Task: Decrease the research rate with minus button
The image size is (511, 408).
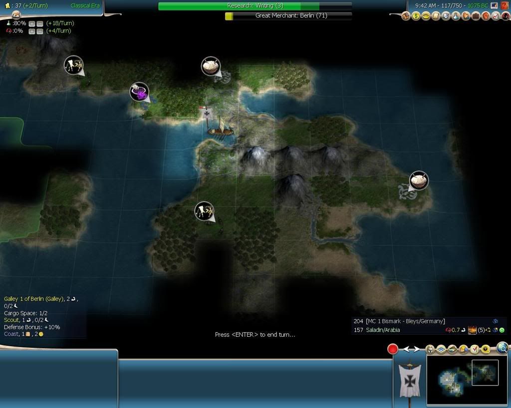Action: (x=40, y=24)
